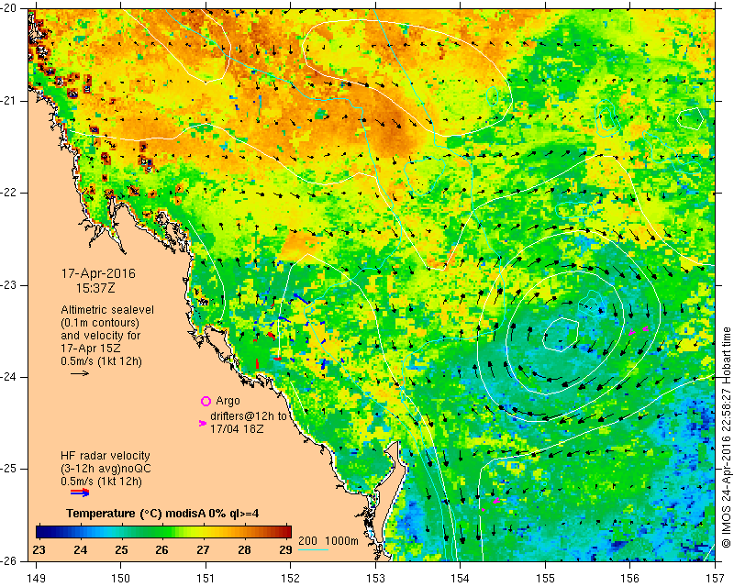Click the time text '15:37Z'
The height and width of the screenshot is (587, 734).
(x=95, y=288)
